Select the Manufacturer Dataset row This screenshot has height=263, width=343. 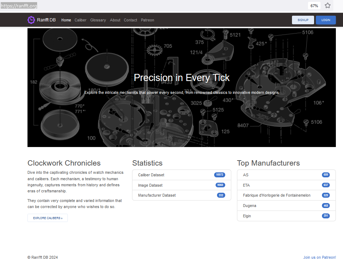tap(182, 195)
